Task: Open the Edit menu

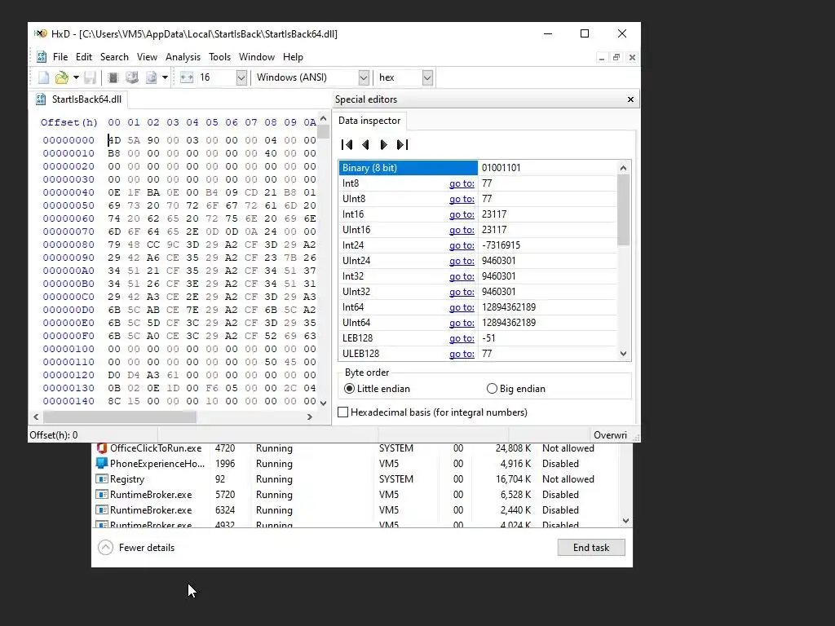Action: [x=84, y=57]
